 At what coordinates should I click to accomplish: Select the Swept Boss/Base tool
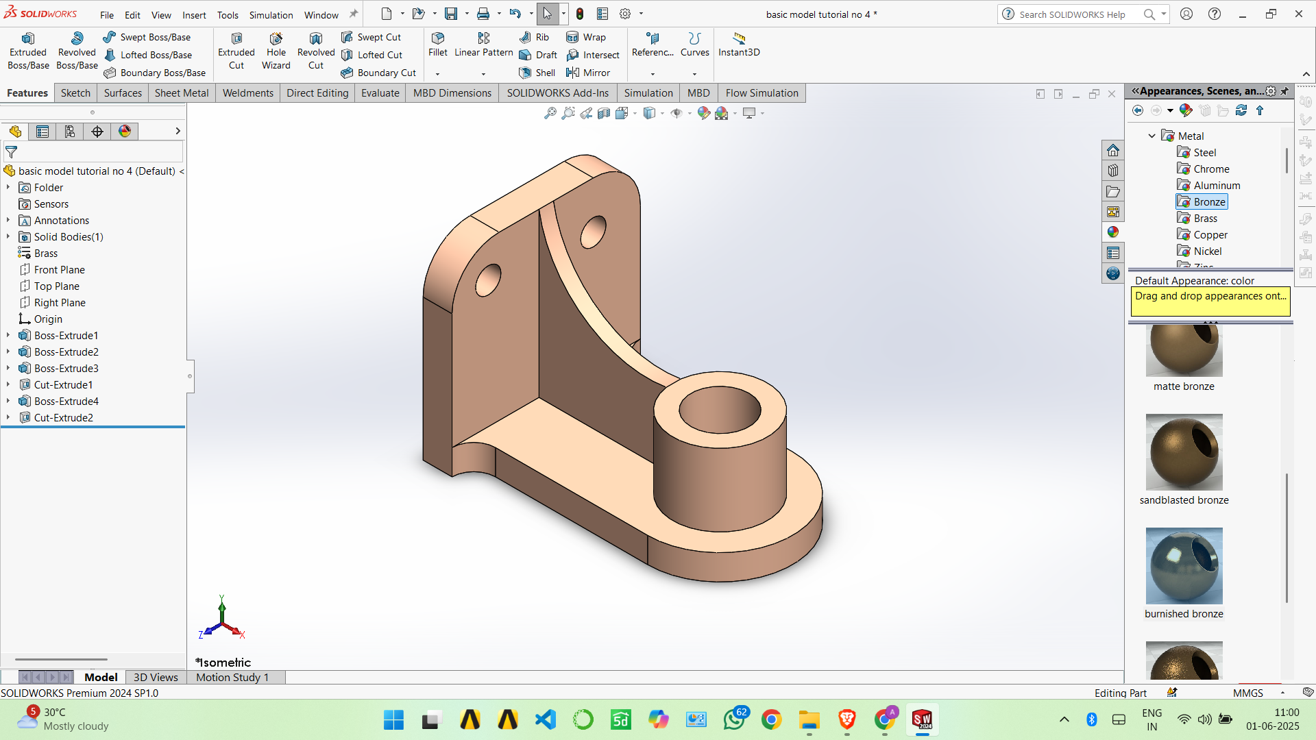[x=147, y=37]
